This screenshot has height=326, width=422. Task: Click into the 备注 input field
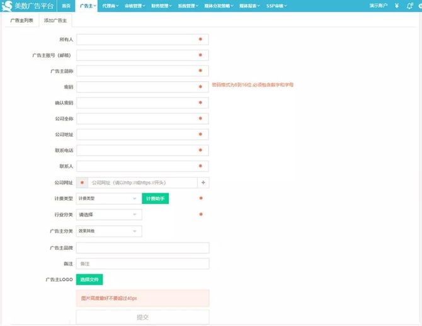click(x=142, y=264)
